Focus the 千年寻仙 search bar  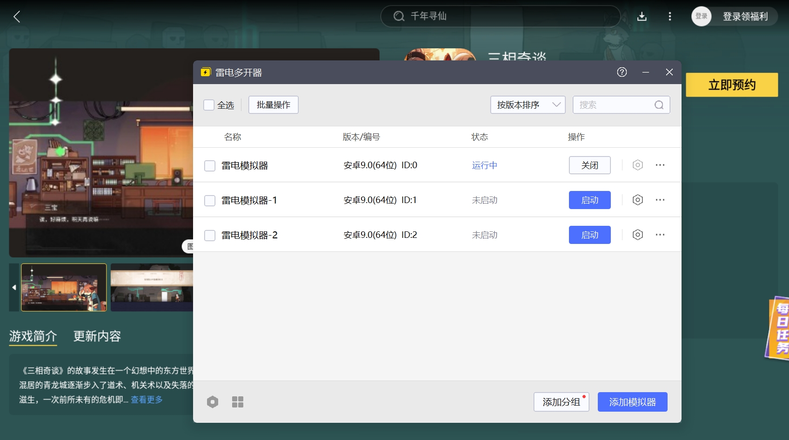point(501,16)
